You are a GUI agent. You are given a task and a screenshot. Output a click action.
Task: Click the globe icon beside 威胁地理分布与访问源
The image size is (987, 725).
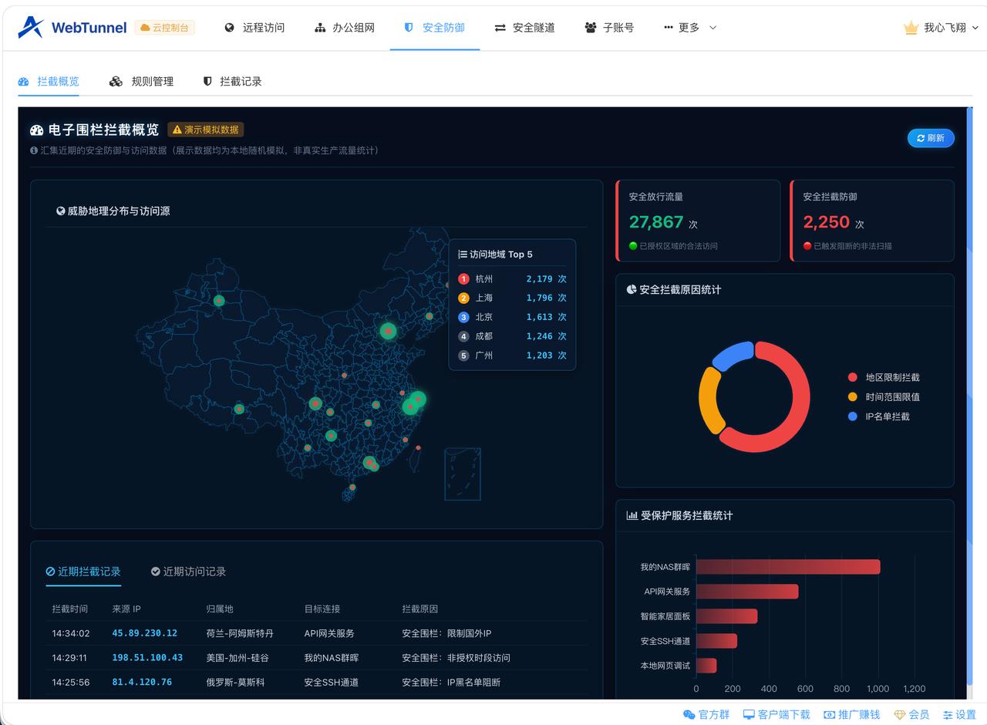(61, 211)
